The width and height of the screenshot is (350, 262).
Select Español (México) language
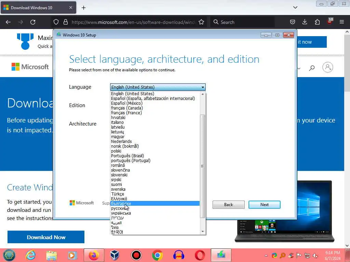pos(155,103)
